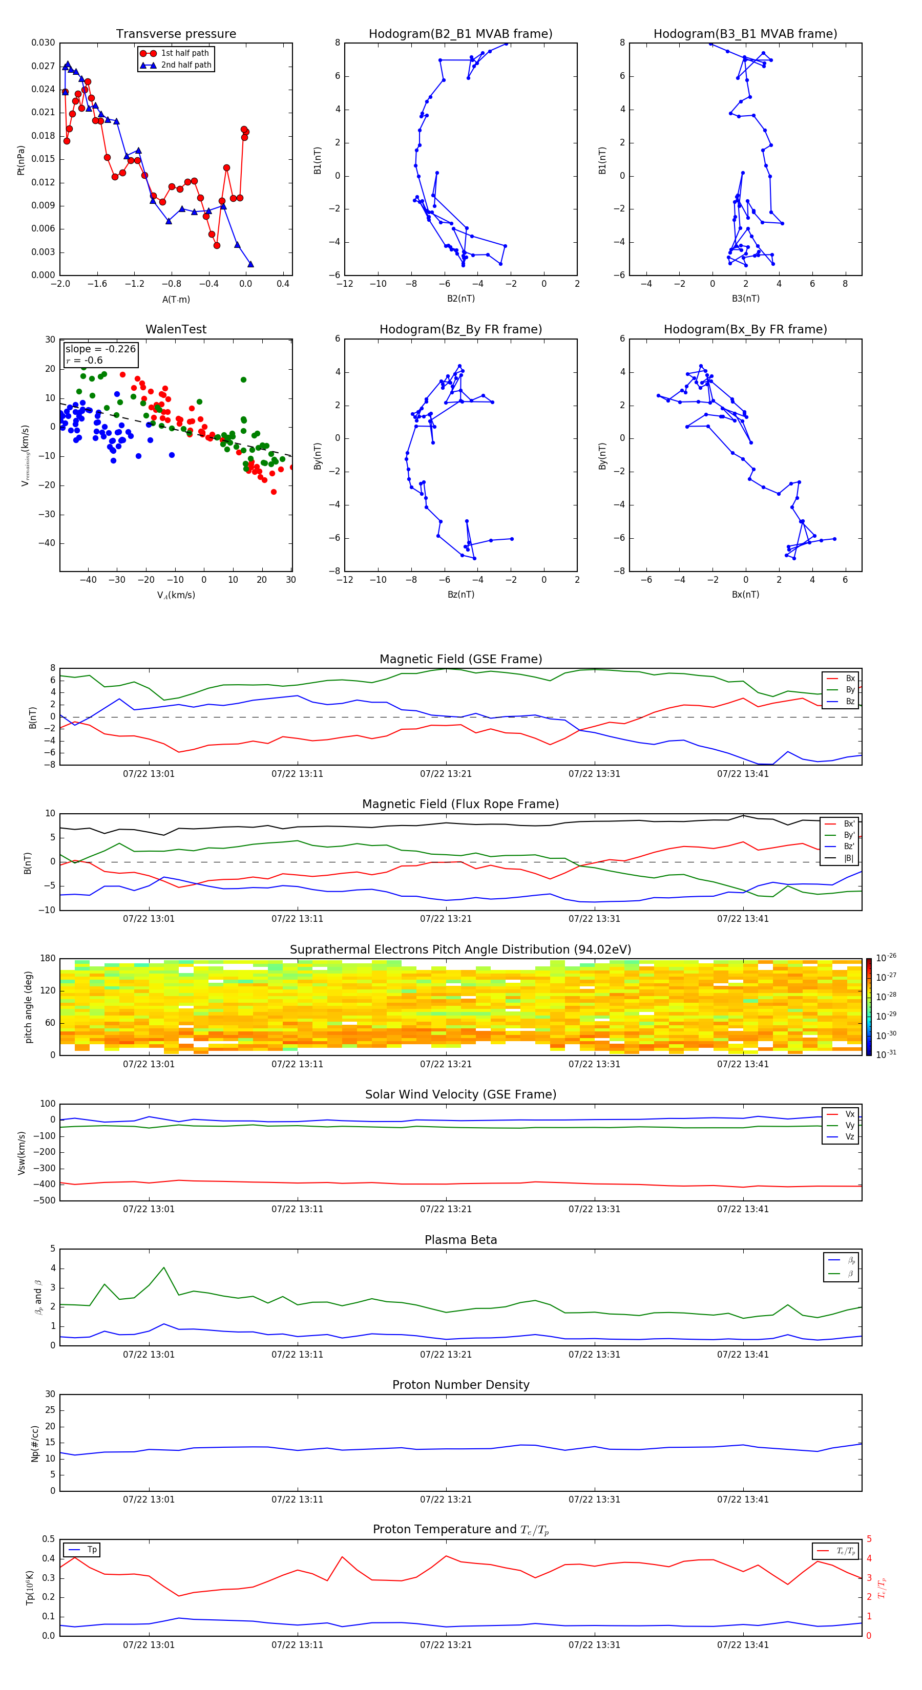Click the 'VA(km/s)' x-axis label
The height and width of the screenshot is (1690, 922).
[x=176, y=595]
